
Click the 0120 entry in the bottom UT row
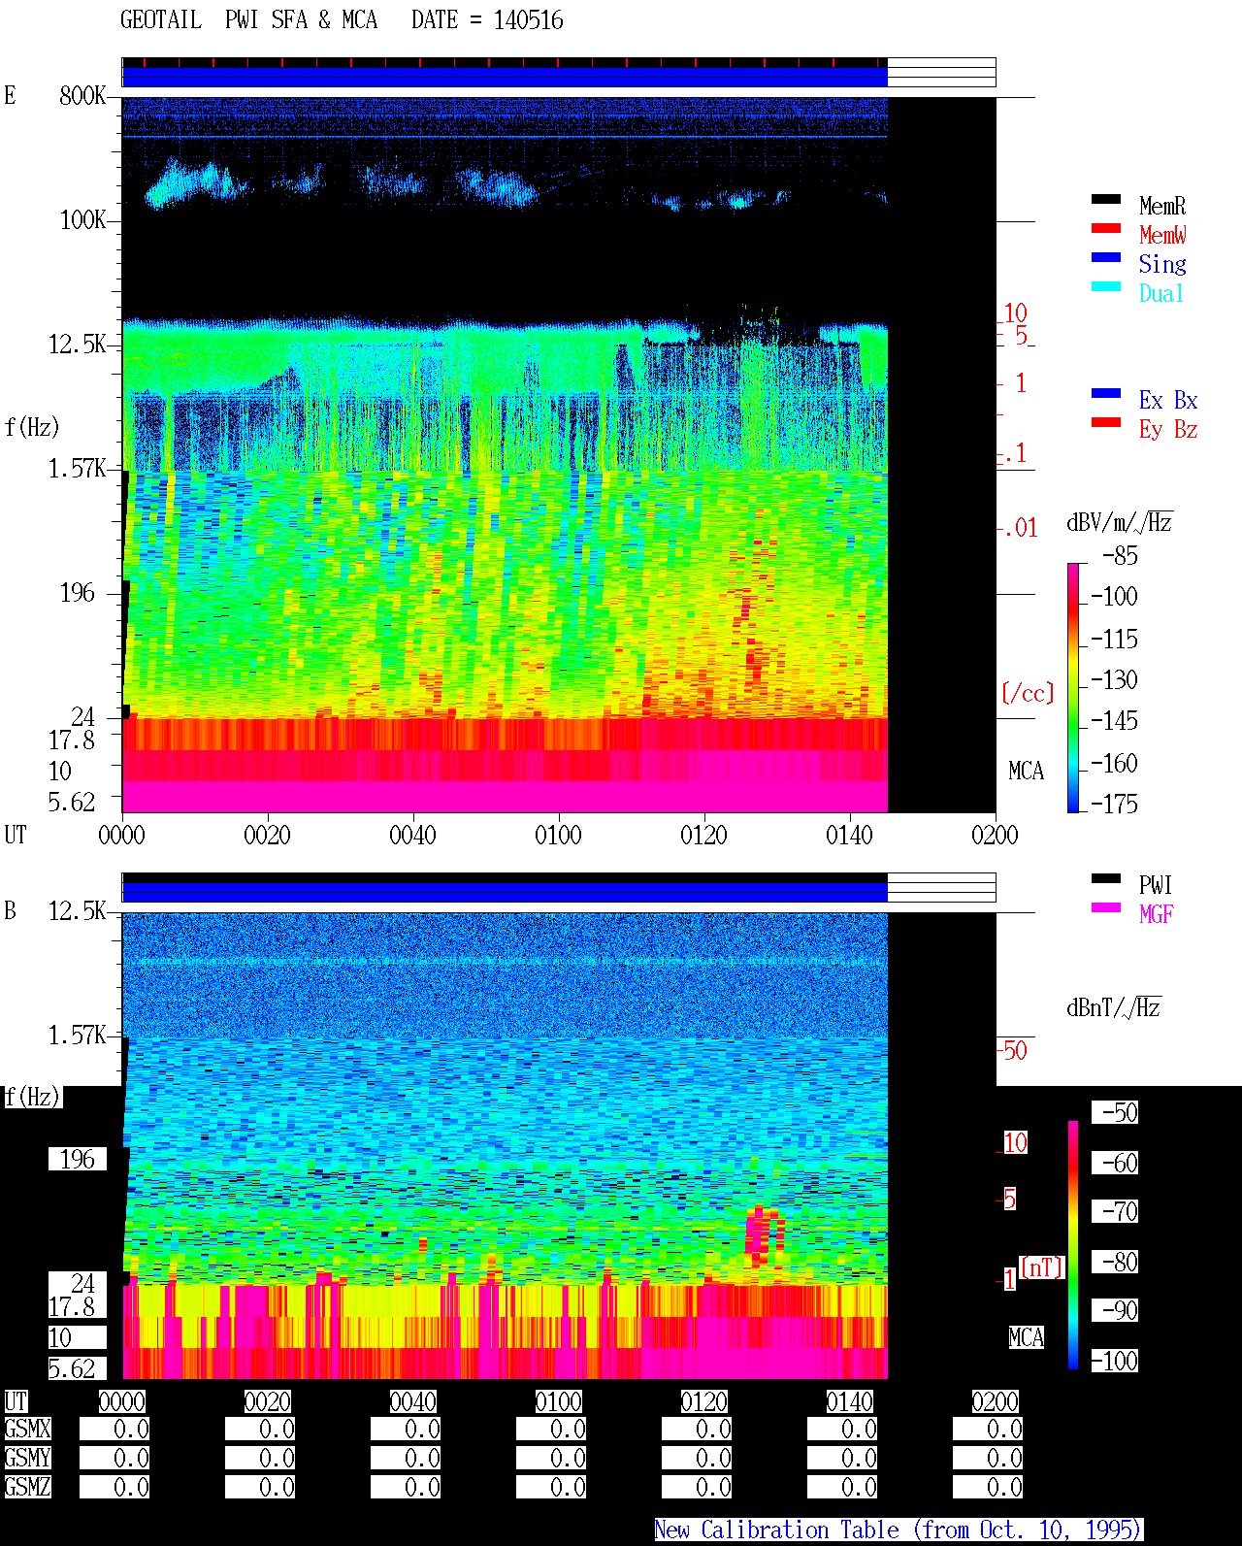click(x=703, y=1401)
